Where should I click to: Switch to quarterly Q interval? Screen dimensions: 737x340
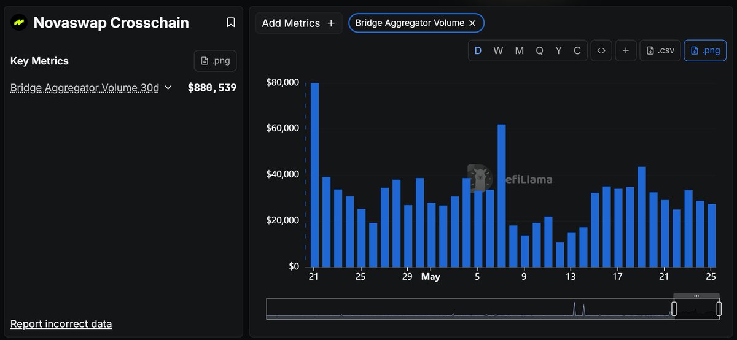tap(539, 50)
